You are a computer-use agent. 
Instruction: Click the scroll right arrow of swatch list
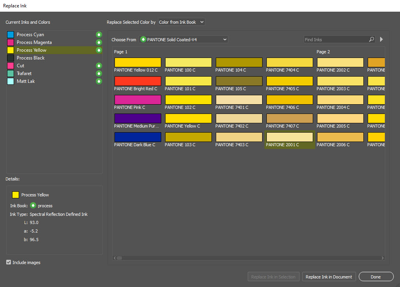pyautogui.click(x=382, y=258)
